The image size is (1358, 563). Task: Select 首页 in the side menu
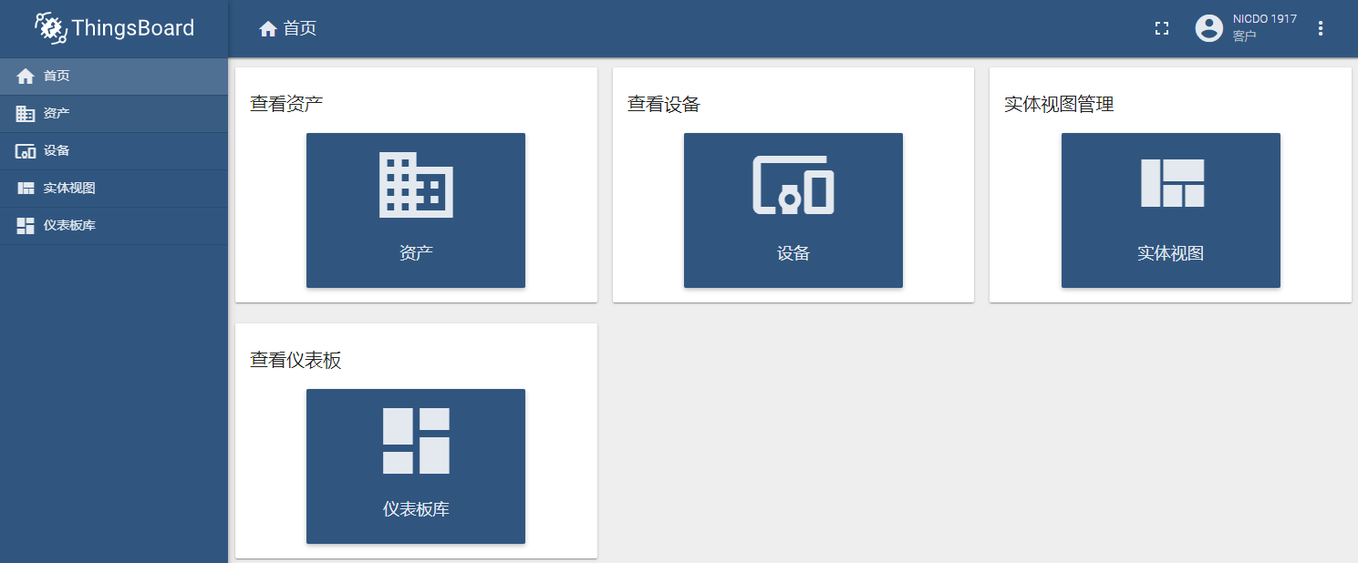tap(114, 77)
